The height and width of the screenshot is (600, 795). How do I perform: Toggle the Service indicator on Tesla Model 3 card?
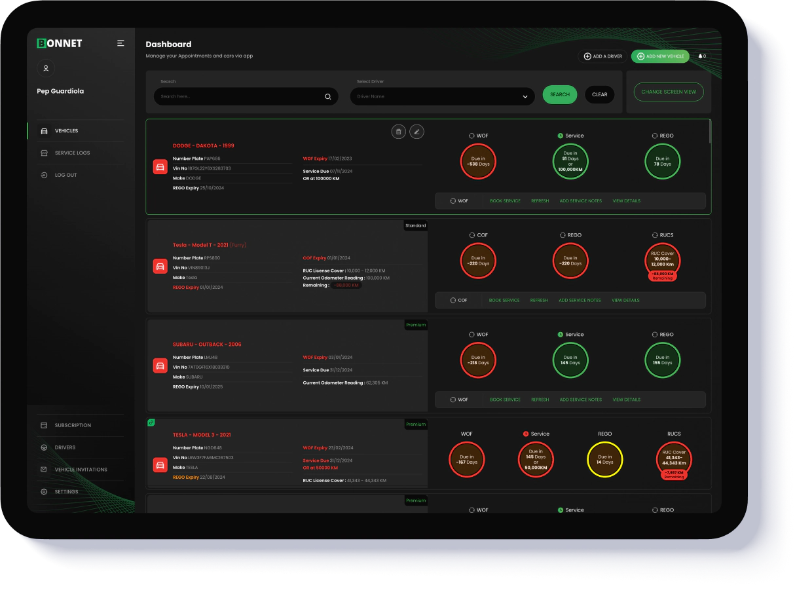tap(525, 434)
